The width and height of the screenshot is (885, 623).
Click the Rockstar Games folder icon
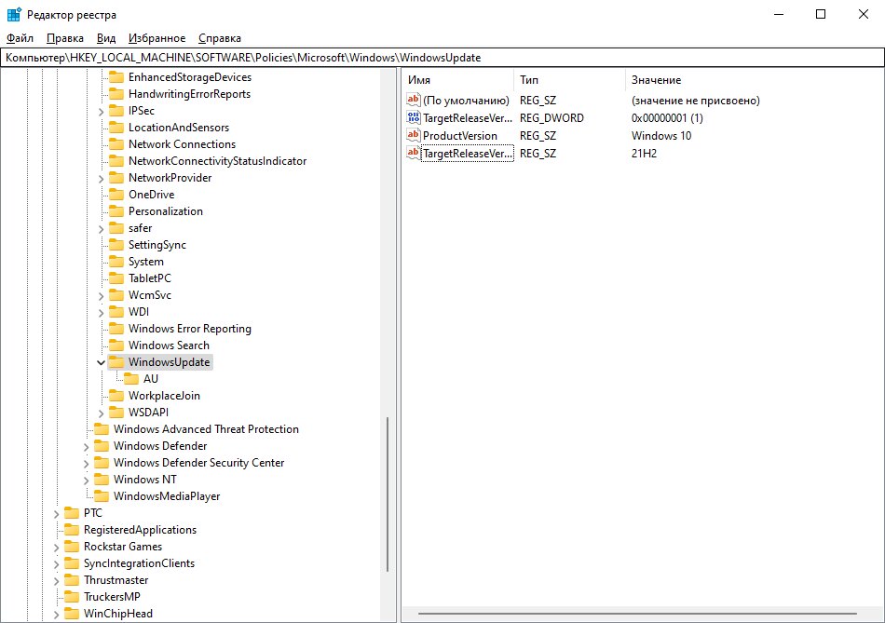(72, 547)
